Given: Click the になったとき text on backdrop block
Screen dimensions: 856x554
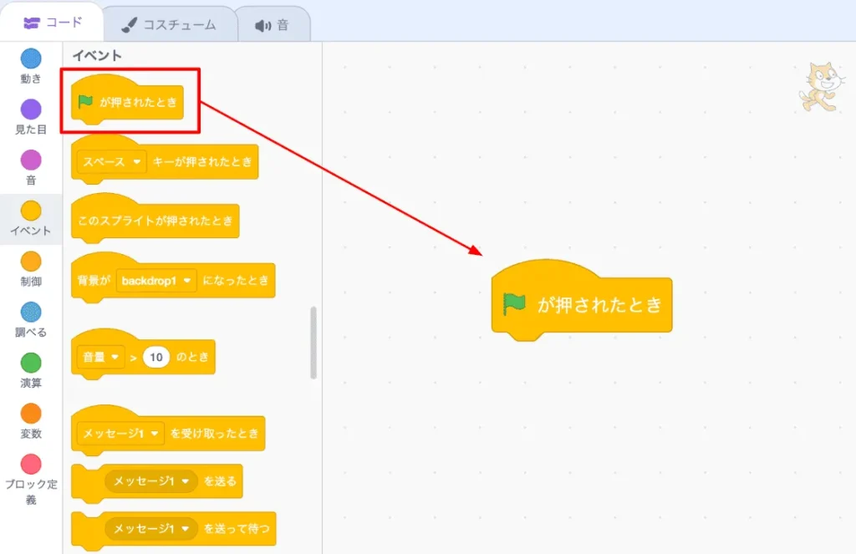Looking at the screenshot, I should tap(235, 281).
